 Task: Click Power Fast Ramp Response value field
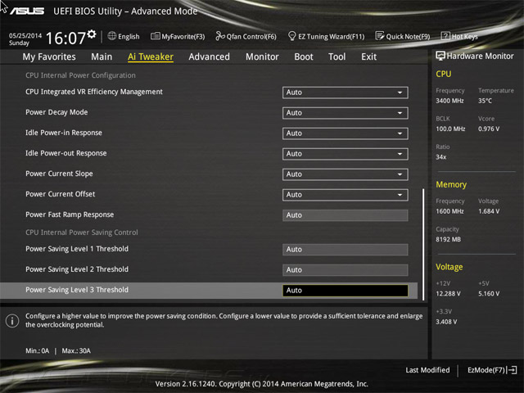coord(346,215)
